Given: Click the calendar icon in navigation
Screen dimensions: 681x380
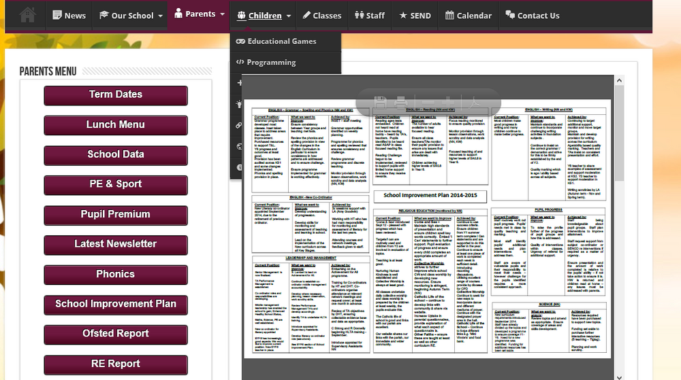Looking at the screenshot, I should coord(449,15).
